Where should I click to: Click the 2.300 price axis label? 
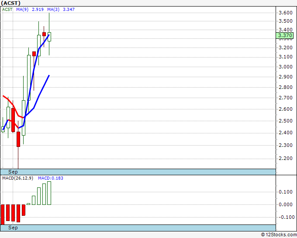click(x=286, y=145)
